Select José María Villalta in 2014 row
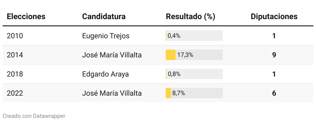The image size is (316, 122). pos(112,55)
